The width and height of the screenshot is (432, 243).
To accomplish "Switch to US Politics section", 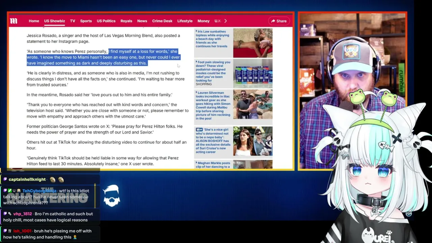I will [106, 21].
